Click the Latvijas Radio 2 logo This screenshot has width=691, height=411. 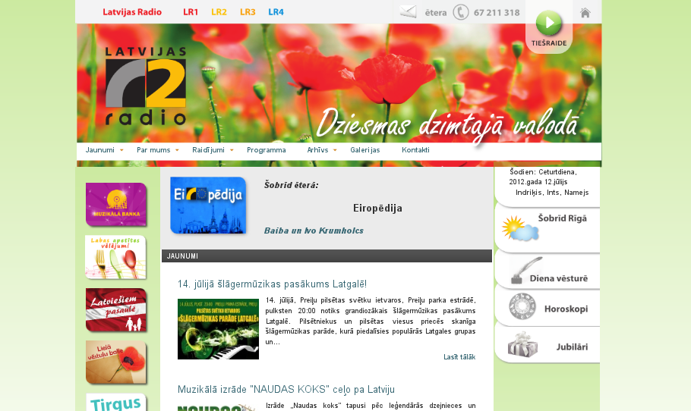point(146,86)
